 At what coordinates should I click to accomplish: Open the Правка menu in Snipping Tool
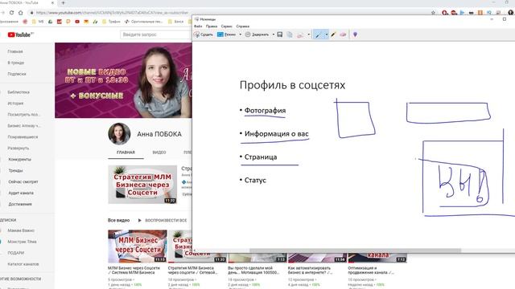click(212, 26)
